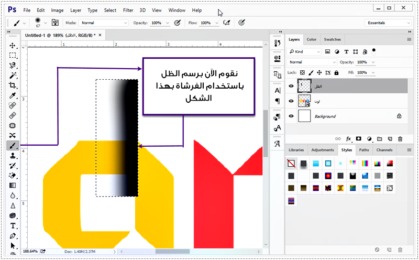Create a new layer icon

pos(390,139)
